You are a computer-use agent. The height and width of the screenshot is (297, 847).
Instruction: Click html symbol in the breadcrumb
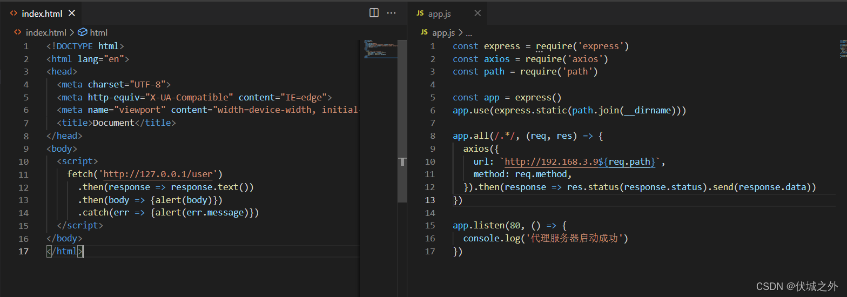[x=98, y=32]
